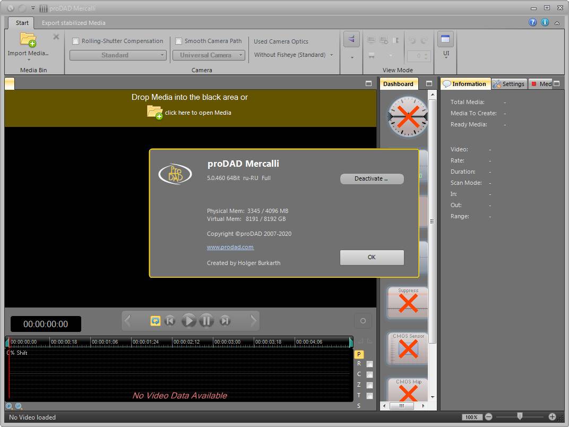This screenshot has width=569, height=427.
Task: Decrease zoom with the minus button
Action: tap(488, 417)
